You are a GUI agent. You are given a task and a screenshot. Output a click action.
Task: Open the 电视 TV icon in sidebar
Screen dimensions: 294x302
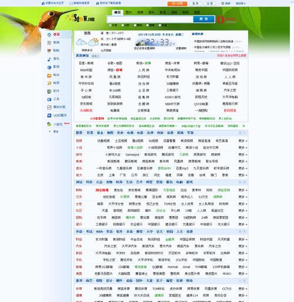(x=49, y=83)
